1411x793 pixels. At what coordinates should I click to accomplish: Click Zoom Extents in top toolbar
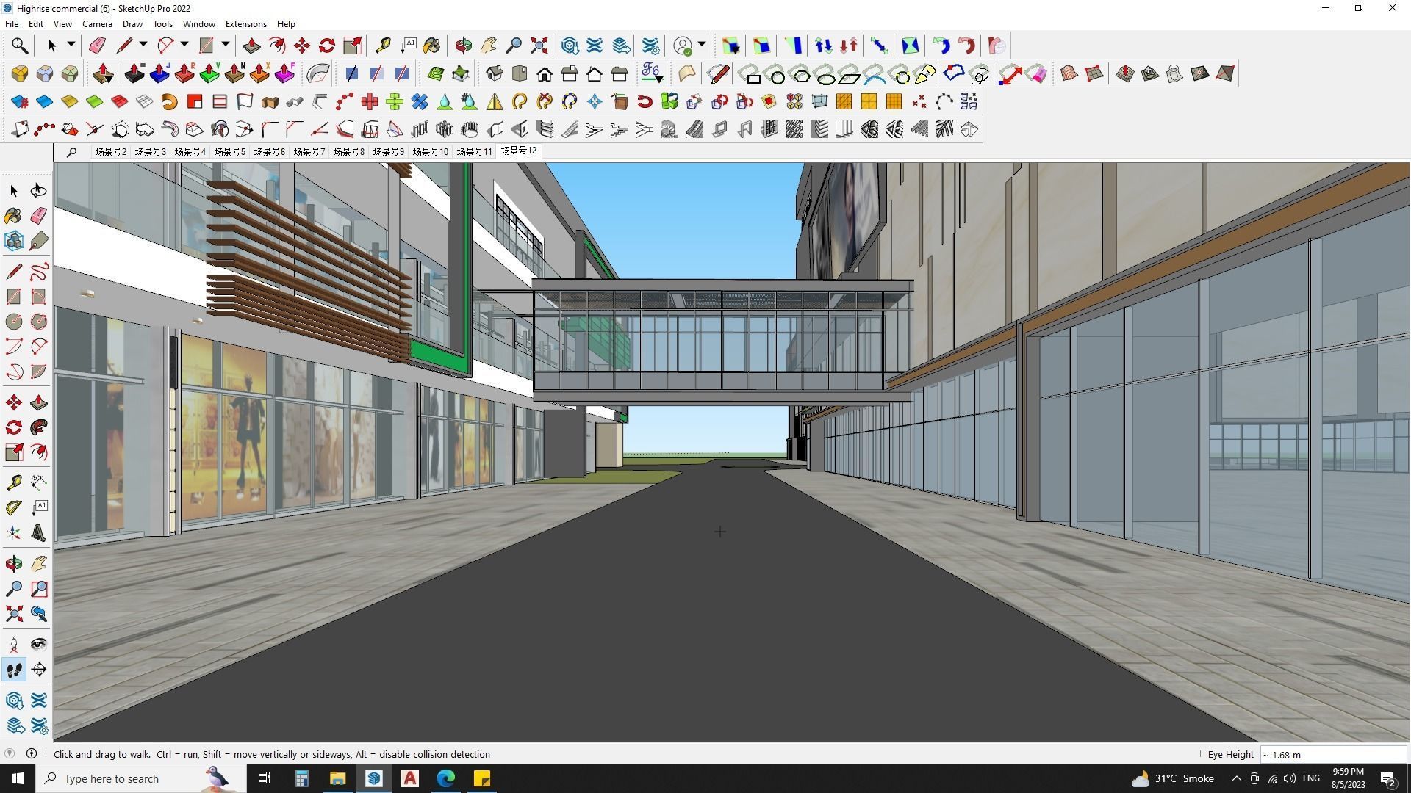pyautogui.click(x=539, y=46)
